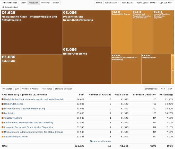175x149 pixels.
Task: Switch view to Institution
Action: click(34, 3)
